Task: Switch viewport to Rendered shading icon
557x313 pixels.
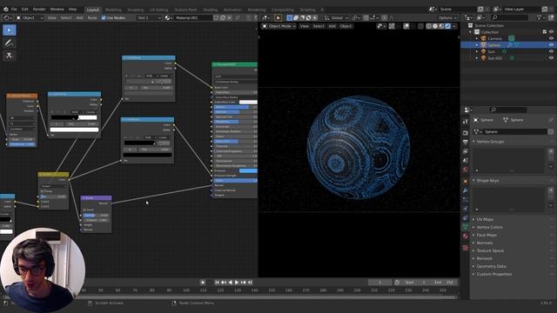Action: coord(448,26)
